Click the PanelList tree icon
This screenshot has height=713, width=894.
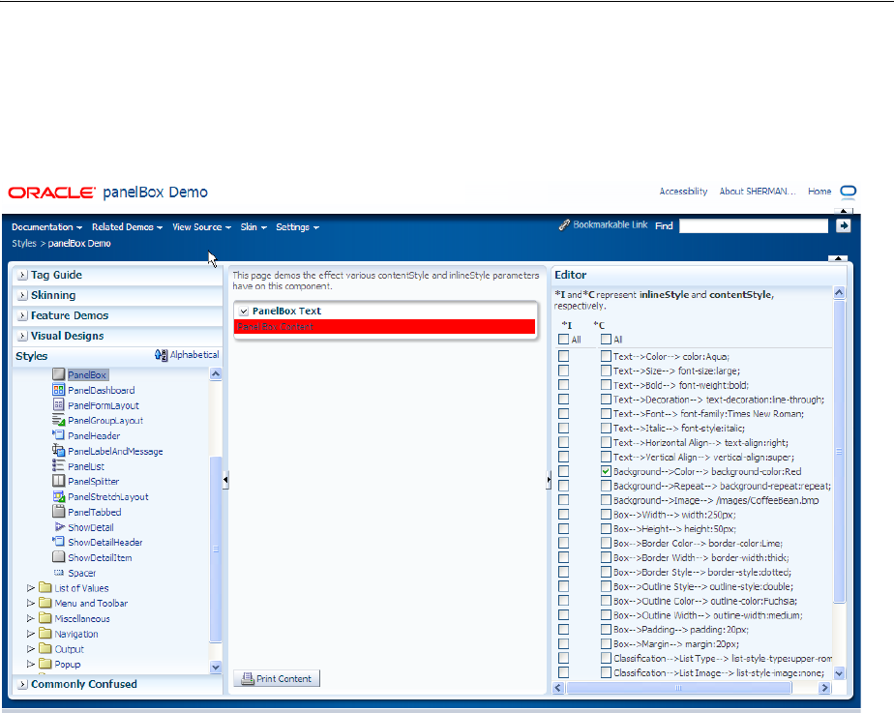pos(58,465)
